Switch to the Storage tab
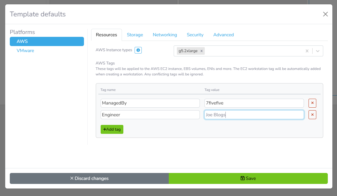The width and height of the screenshot is (337, 196). coord(135,35)
